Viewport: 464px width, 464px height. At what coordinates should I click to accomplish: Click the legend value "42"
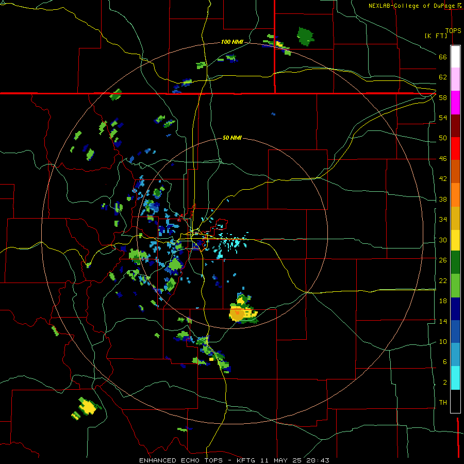pos(443,179)
